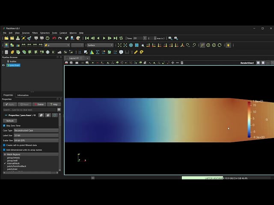This screenshot has width=274, height=205.
Task: Apply isometric view icon
Action: (x=182, y=45)
